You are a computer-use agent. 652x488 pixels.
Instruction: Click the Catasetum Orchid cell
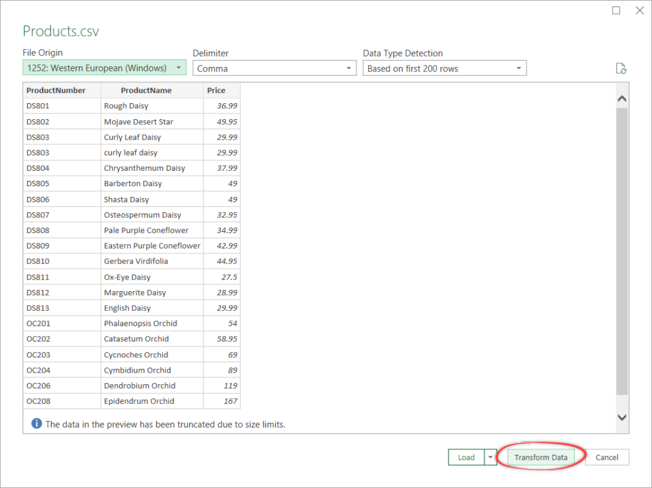click(152, 339)
